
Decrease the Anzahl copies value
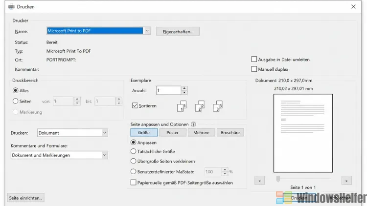tap(184, 92)
